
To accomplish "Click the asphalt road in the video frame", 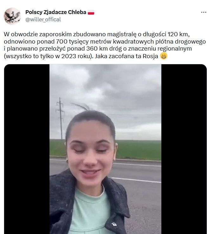I will point(143,194).
